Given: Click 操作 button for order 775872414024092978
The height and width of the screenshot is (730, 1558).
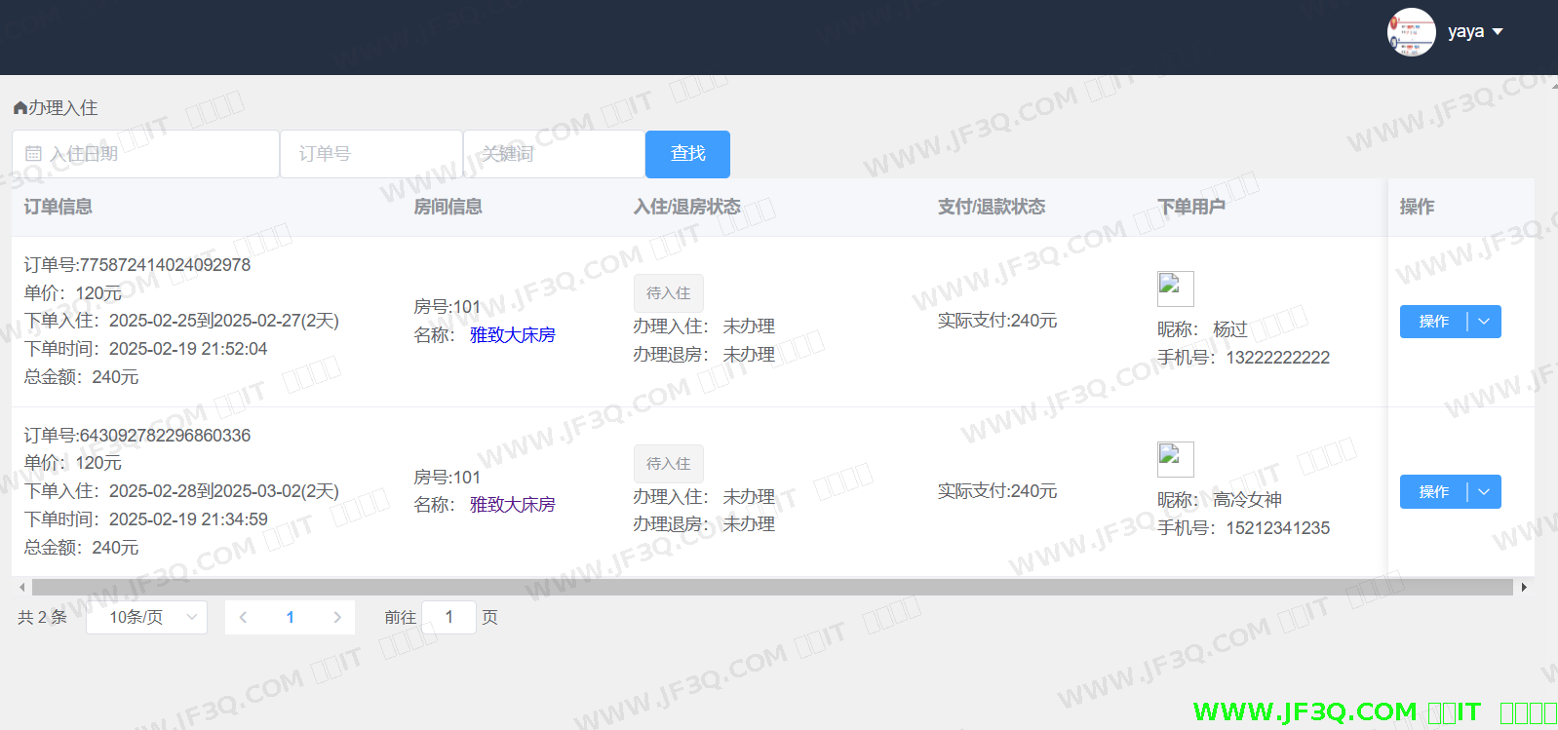Looking at the screenshot, I should point(1433,322).
